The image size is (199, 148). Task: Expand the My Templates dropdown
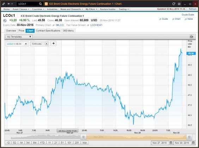(x=19, y=37)
